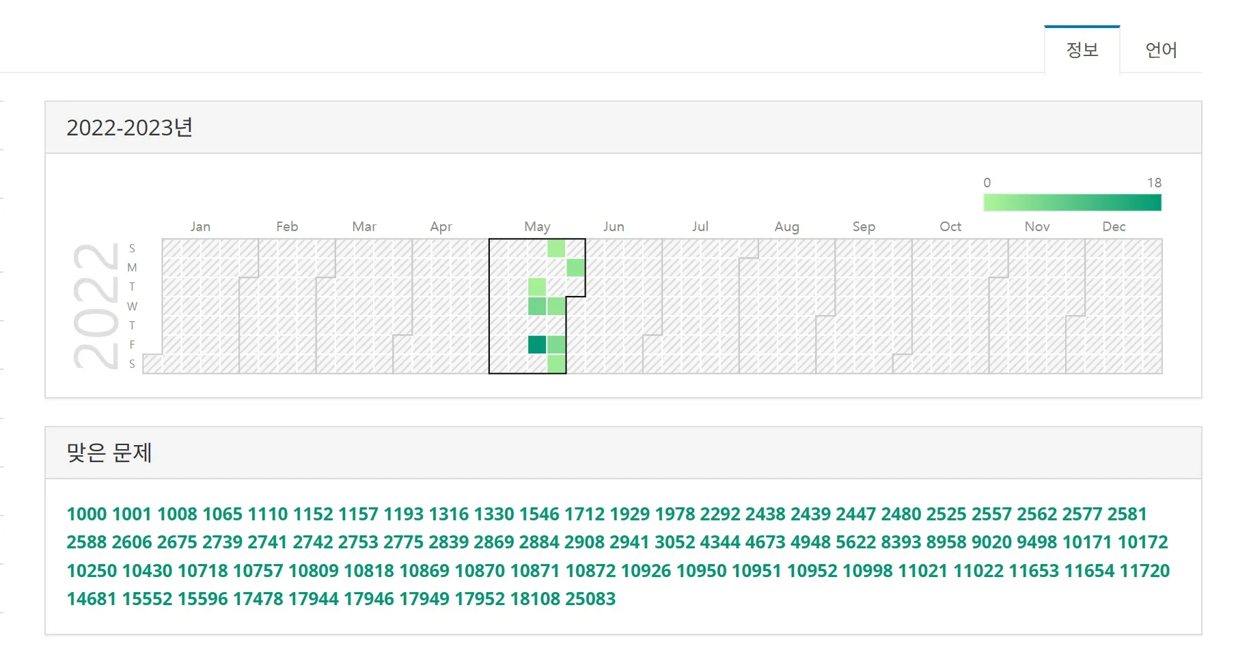Screen dimensions: 1236x655
Task: Select the green Monday cell in May
Action: click(575, 267)
